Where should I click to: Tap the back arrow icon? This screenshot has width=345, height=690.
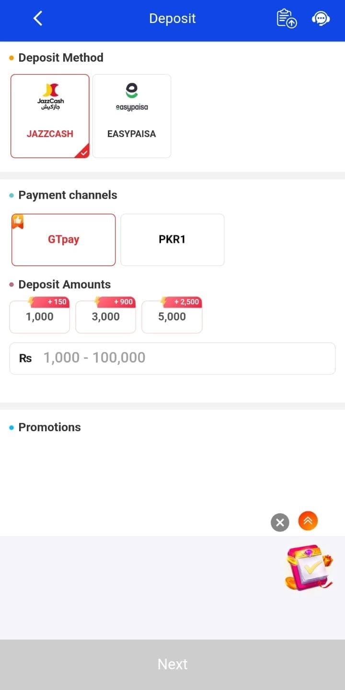tap(38, 19)
